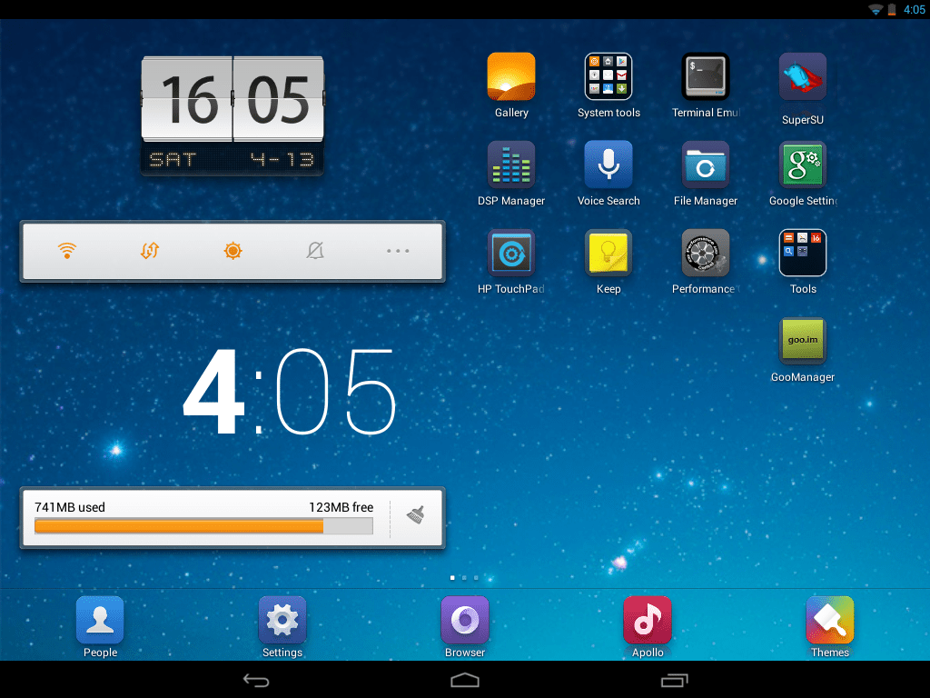Viewport: 930px width, 698px height.
Task: Tap the flip clock widget
Action: click(232, 114)
